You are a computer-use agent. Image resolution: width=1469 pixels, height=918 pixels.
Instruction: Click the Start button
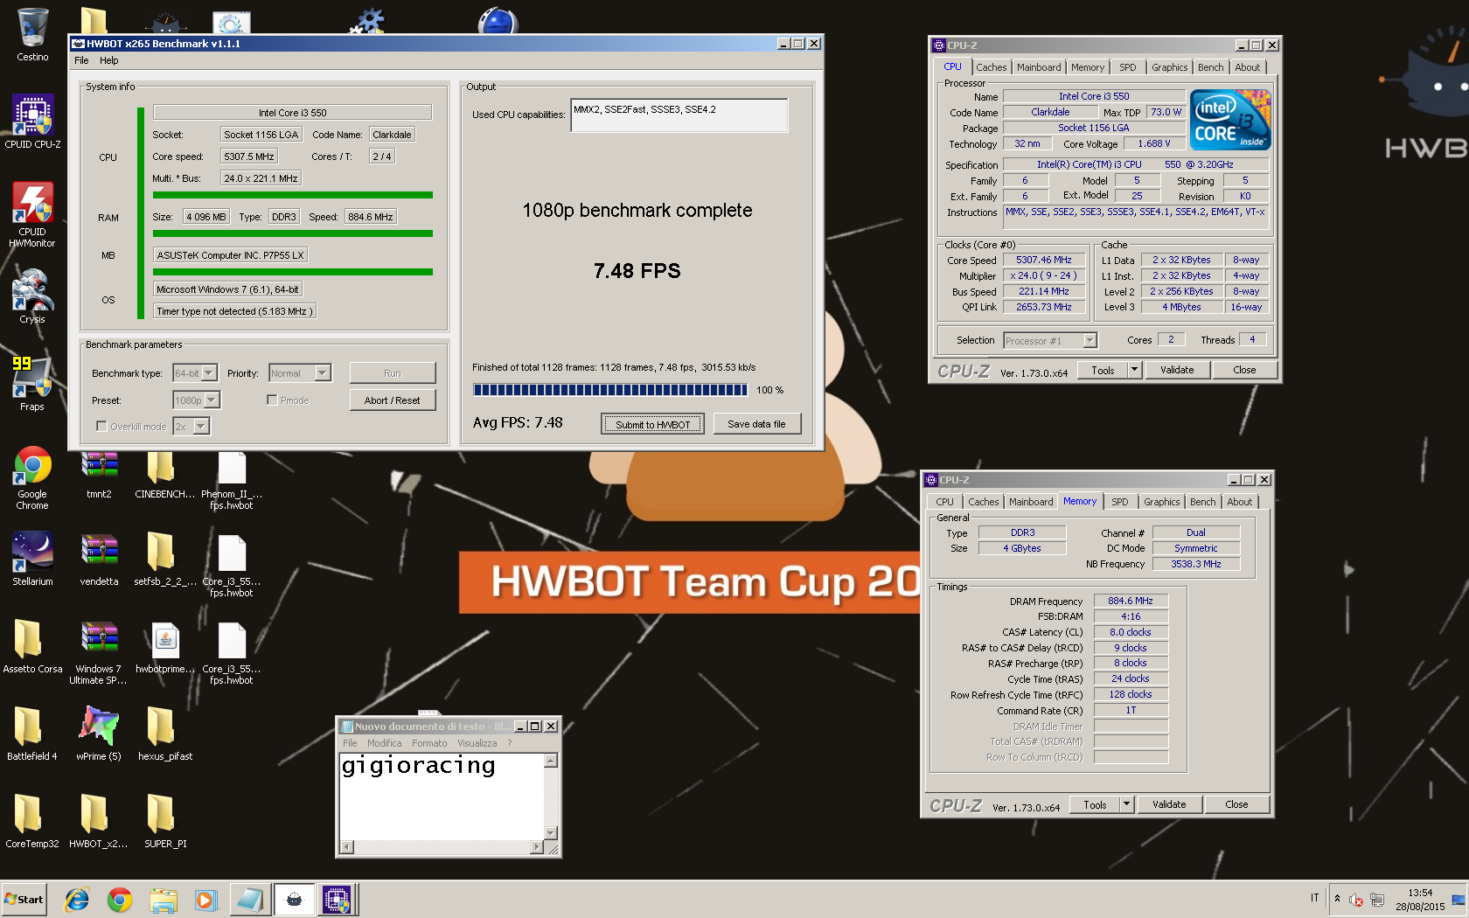(x=24, y=899)
